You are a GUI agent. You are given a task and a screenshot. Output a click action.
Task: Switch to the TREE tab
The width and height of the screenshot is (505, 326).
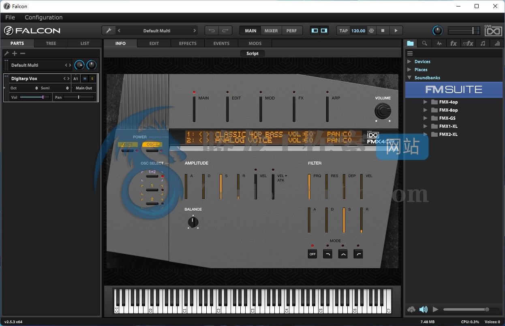coord(51,43)
